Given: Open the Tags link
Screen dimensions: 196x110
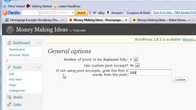Looking at the screenshot, I should pos(12,85).
